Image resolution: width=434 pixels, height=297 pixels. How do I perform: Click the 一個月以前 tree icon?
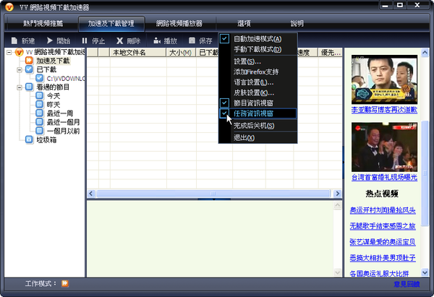tap(40, 131)
